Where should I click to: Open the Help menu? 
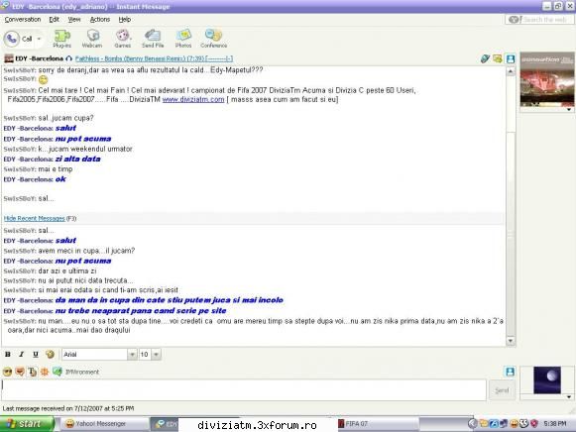click(x=125, y=20)
